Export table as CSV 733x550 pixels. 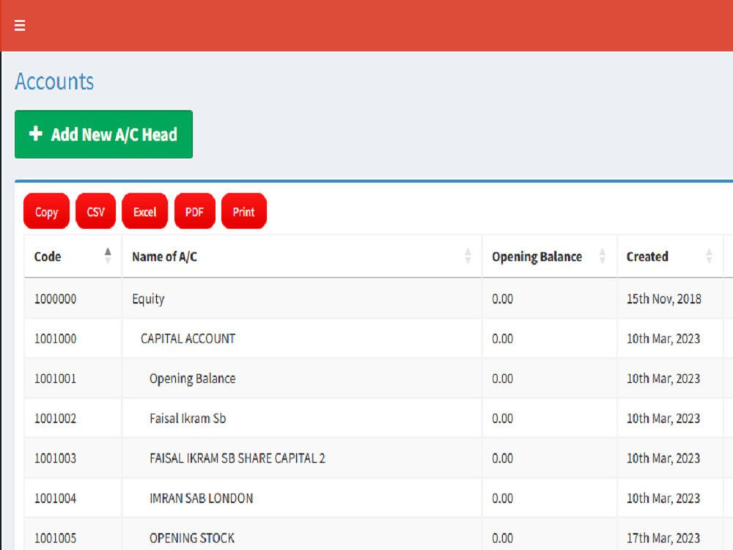click(x=95, y=211)
